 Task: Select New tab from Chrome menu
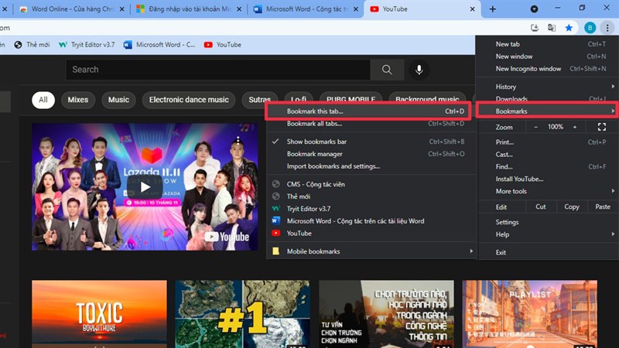point(548,44)
